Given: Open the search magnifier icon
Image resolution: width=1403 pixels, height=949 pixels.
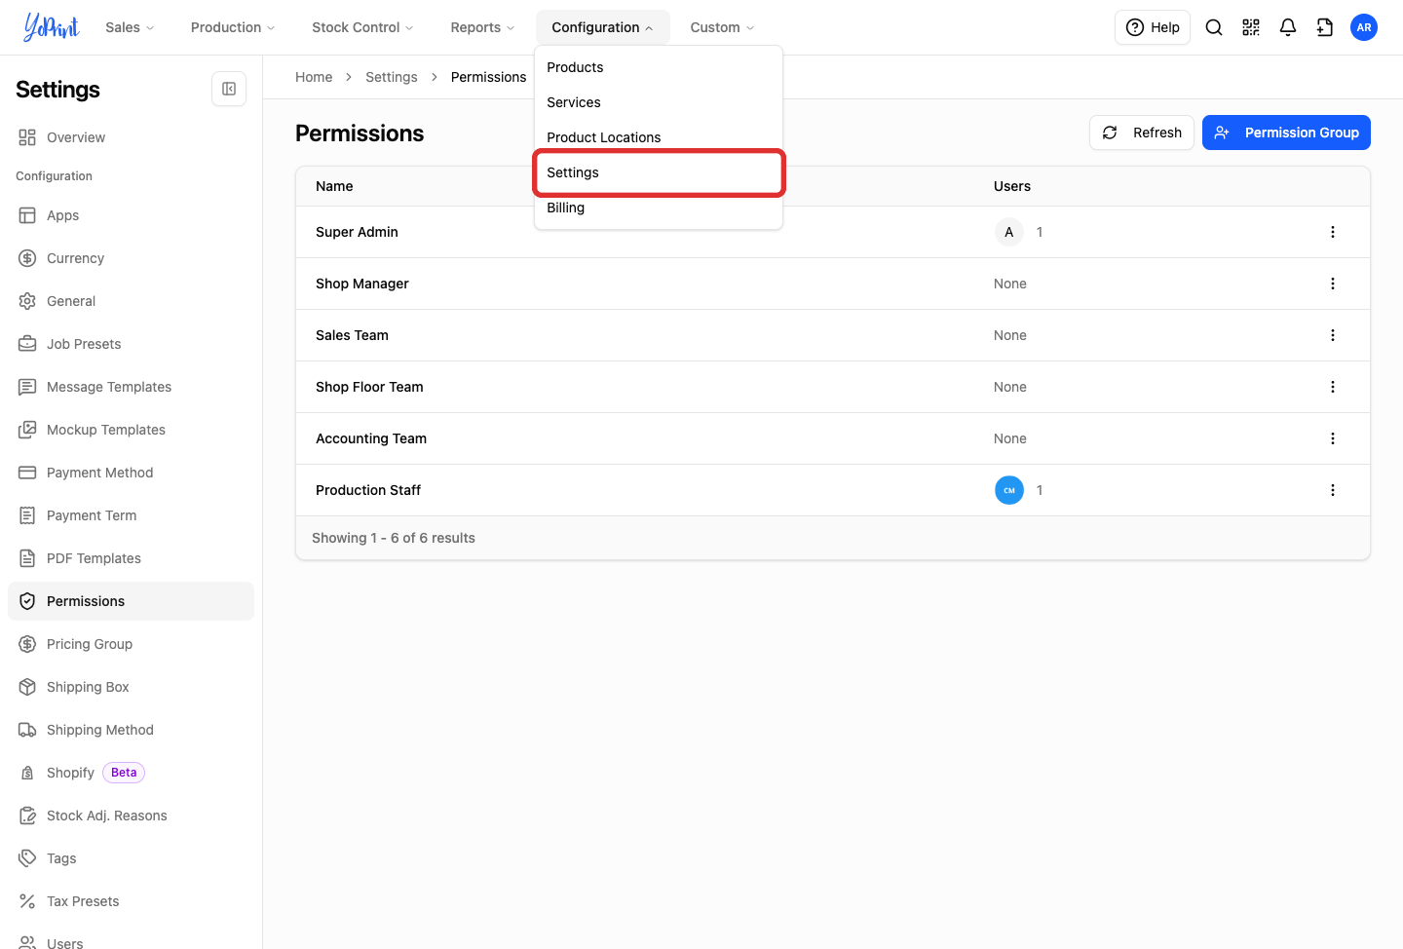Looking at the screenshot, I should click(x=1214, y=27).
